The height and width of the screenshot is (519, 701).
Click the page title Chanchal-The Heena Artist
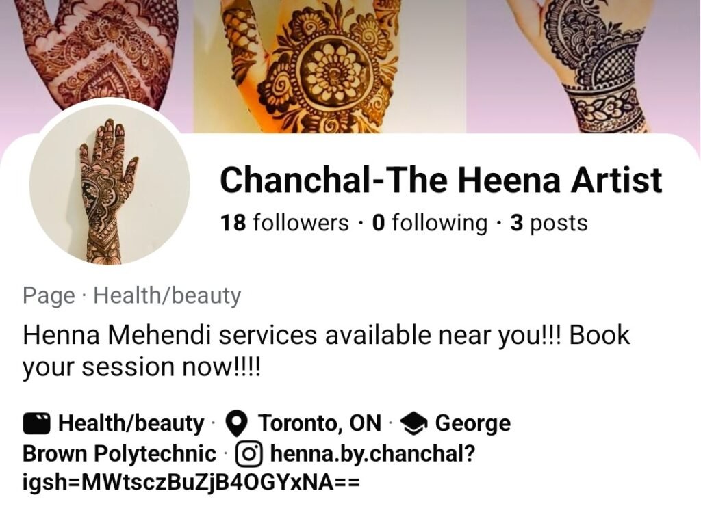[x=441, y=180]
